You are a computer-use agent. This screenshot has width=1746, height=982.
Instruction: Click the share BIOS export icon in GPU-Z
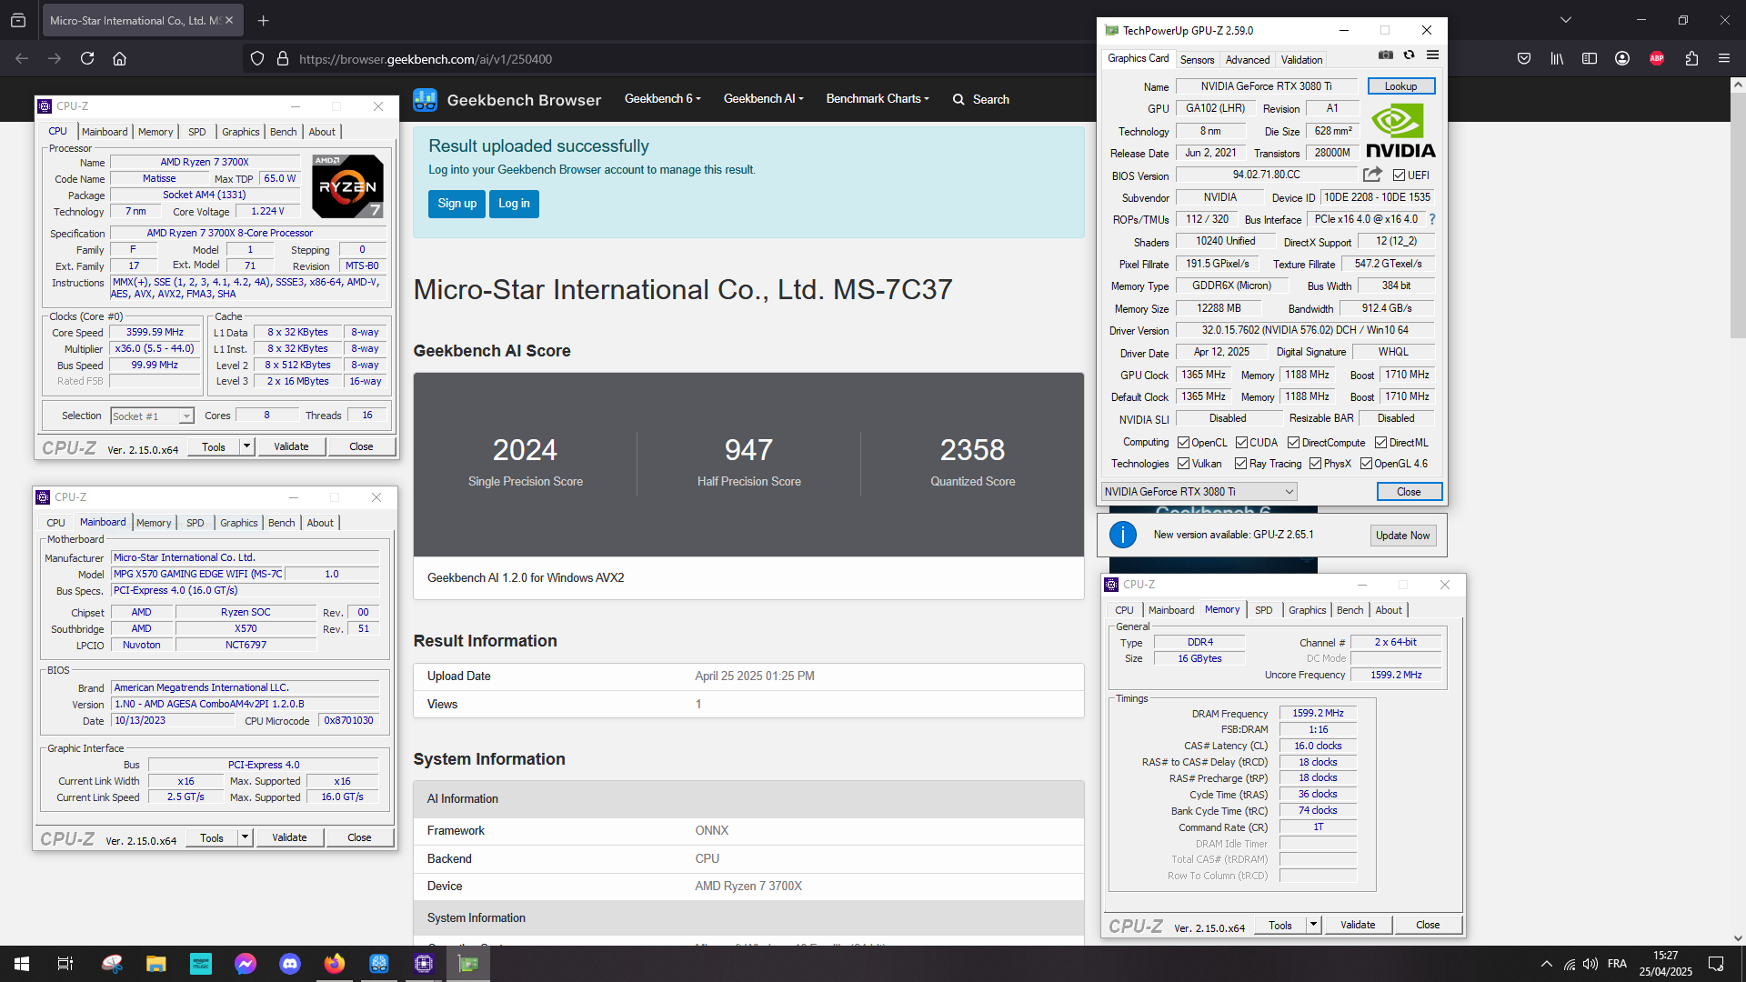pyautogui.click(x=1372, y=175)
